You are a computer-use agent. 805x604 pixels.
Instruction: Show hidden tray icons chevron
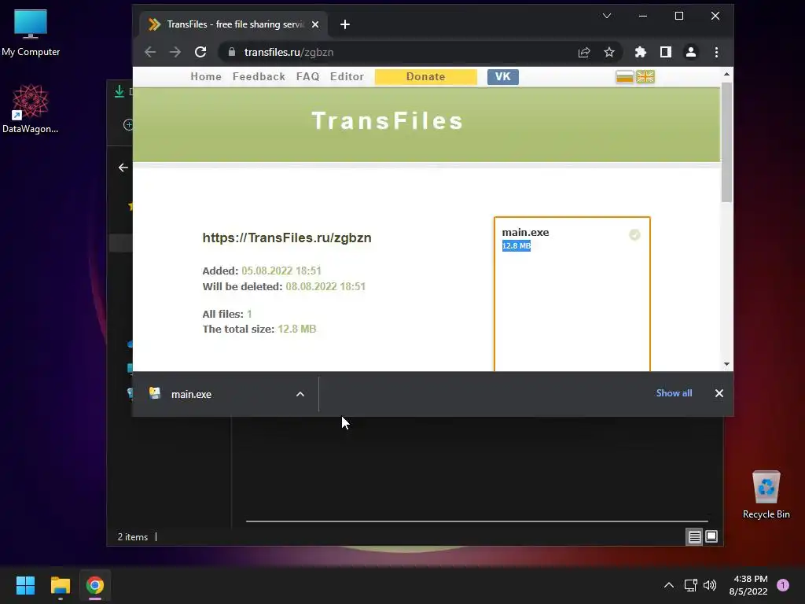[669, 585]
